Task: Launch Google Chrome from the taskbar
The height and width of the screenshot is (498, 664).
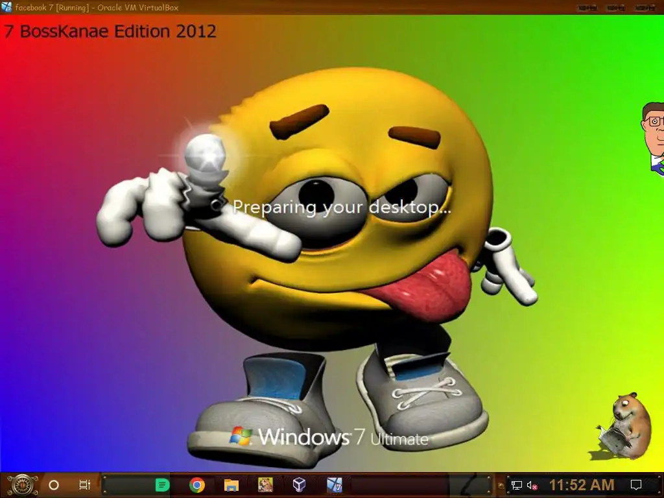Action: [x=197, y=485]
